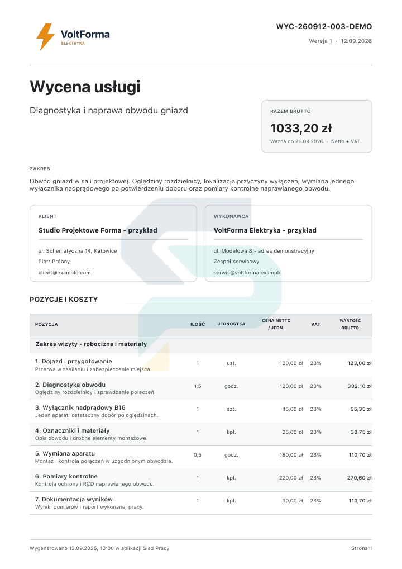Screen dimensions: 402x569
Task: Click client name 'Studio Projektowe Forma - przykład'
Action: click(x=98, y=230)
